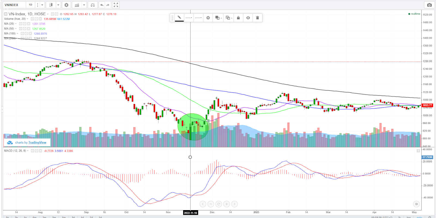The width and height of the screenshot is (436, 218).
Task: Expand the indicators dropdown arrow
Action: pyautogui.click(x=84, y=5)
